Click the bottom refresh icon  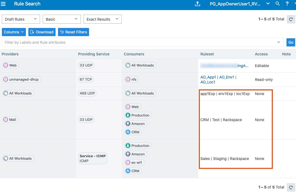(x=291, y=187)
